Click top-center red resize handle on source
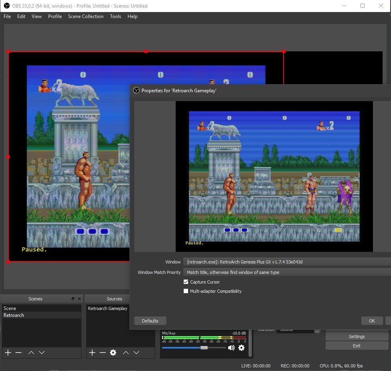Image resolution: width=391 pixels, height=371 pixels. (x=146, y=51)
